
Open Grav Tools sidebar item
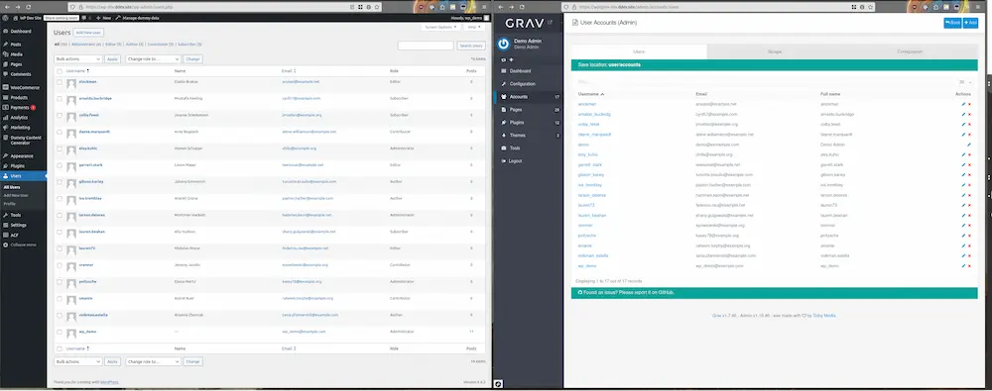point(515,147)
